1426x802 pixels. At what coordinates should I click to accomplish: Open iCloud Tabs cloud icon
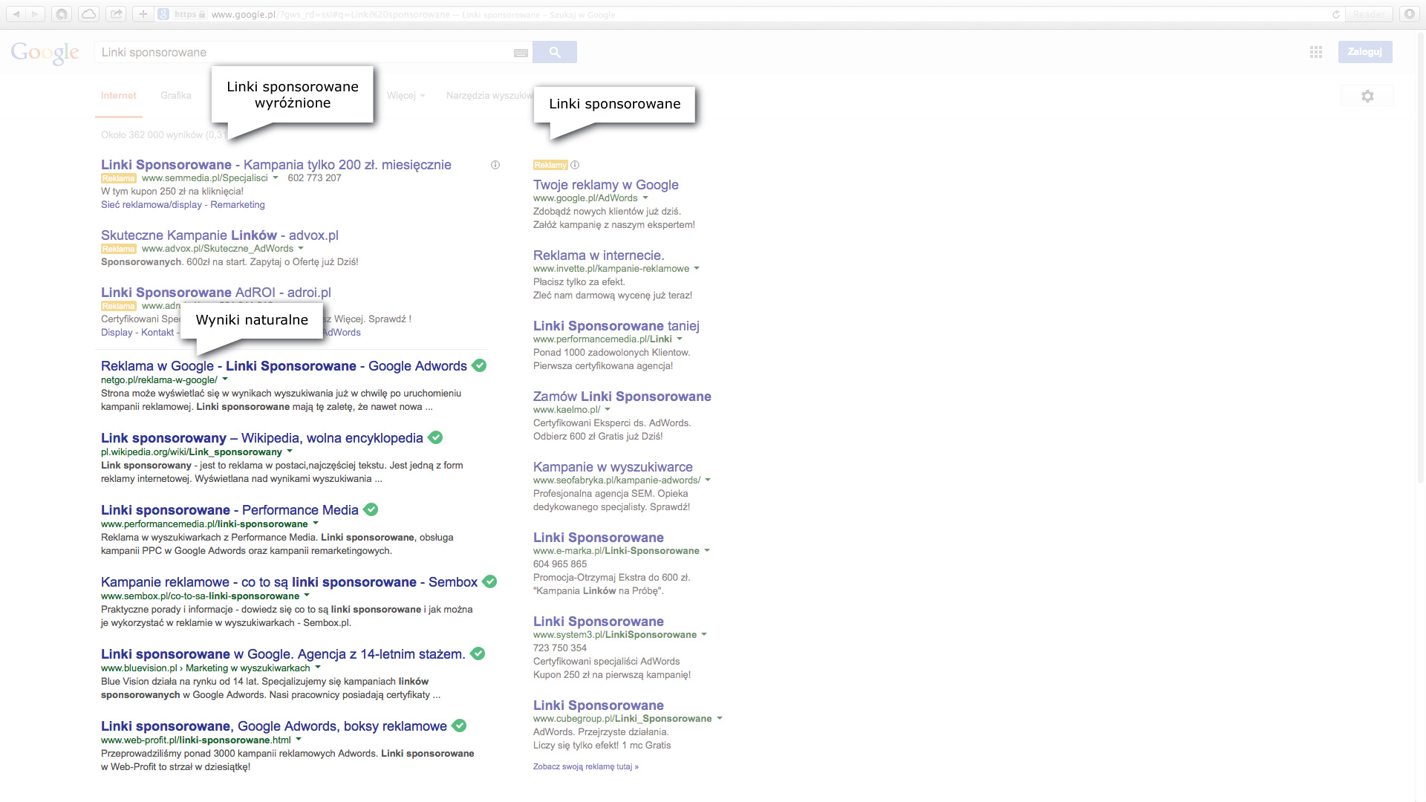pyautogui.click(x=88, y=14)
